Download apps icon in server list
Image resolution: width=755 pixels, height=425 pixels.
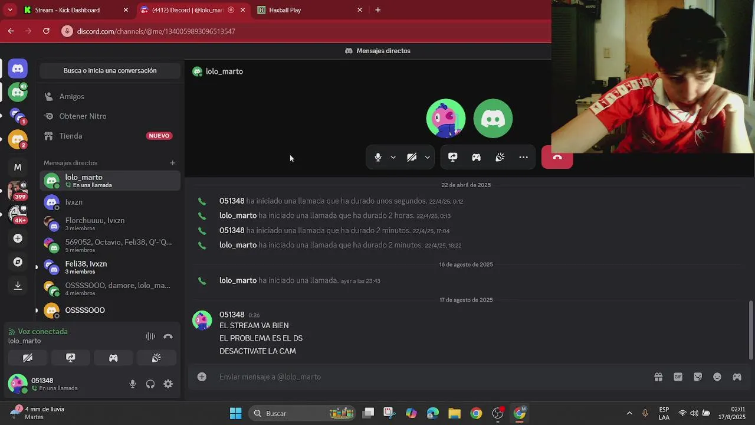[x=18, y=286]
